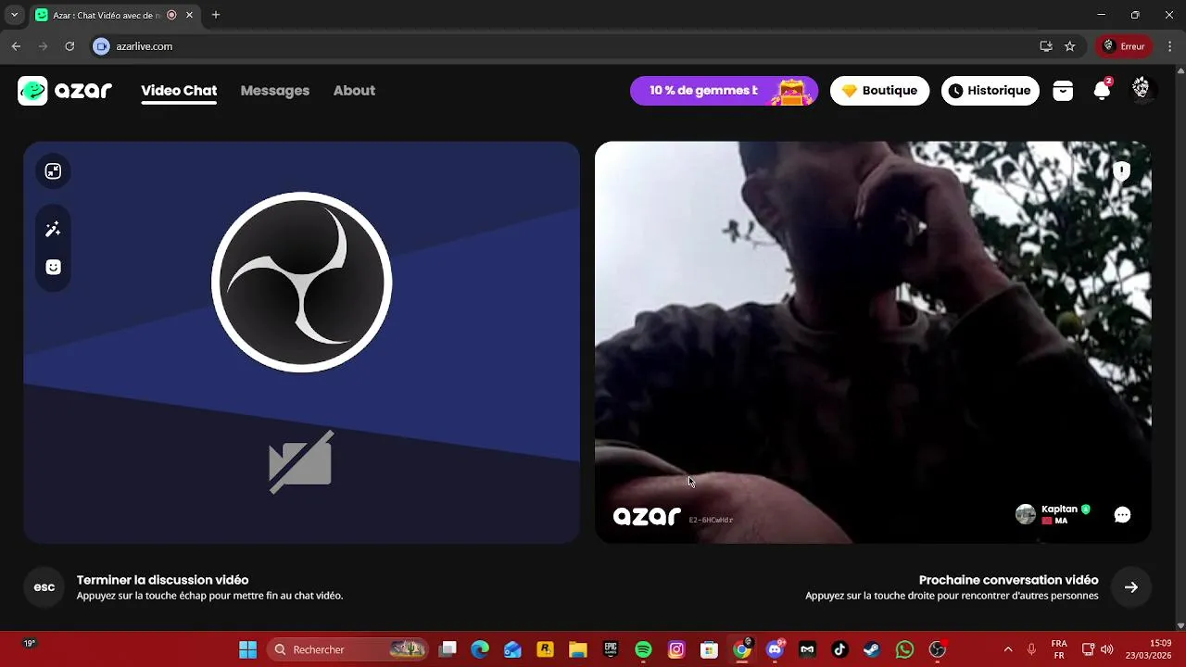Open Microsoft Edge from the taskbar
This screenshot has width=1186, height=667.
(480, 649)
